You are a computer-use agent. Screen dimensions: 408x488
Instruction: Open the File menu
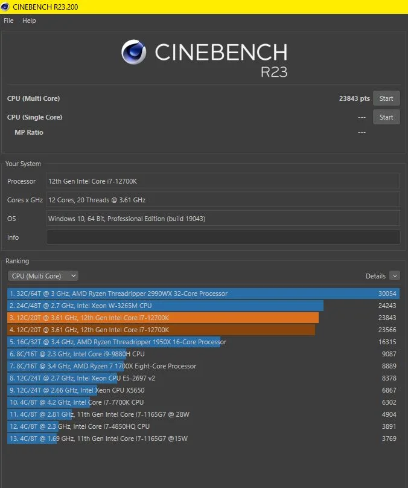click(x=8, y=21)
